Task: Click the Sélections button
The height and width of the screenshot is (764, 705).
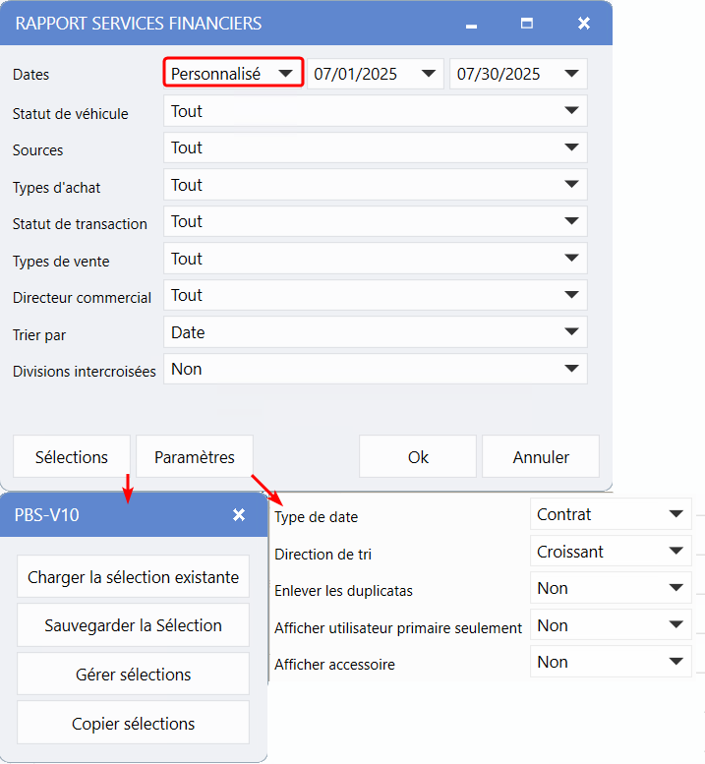Action: [72, 457]
